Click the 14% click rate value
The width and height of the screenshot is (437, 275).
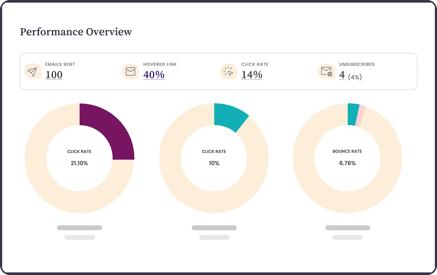252,75
